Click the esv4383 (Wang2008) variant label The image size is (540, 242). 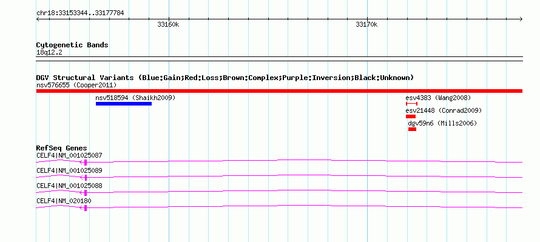coord(438,98)
